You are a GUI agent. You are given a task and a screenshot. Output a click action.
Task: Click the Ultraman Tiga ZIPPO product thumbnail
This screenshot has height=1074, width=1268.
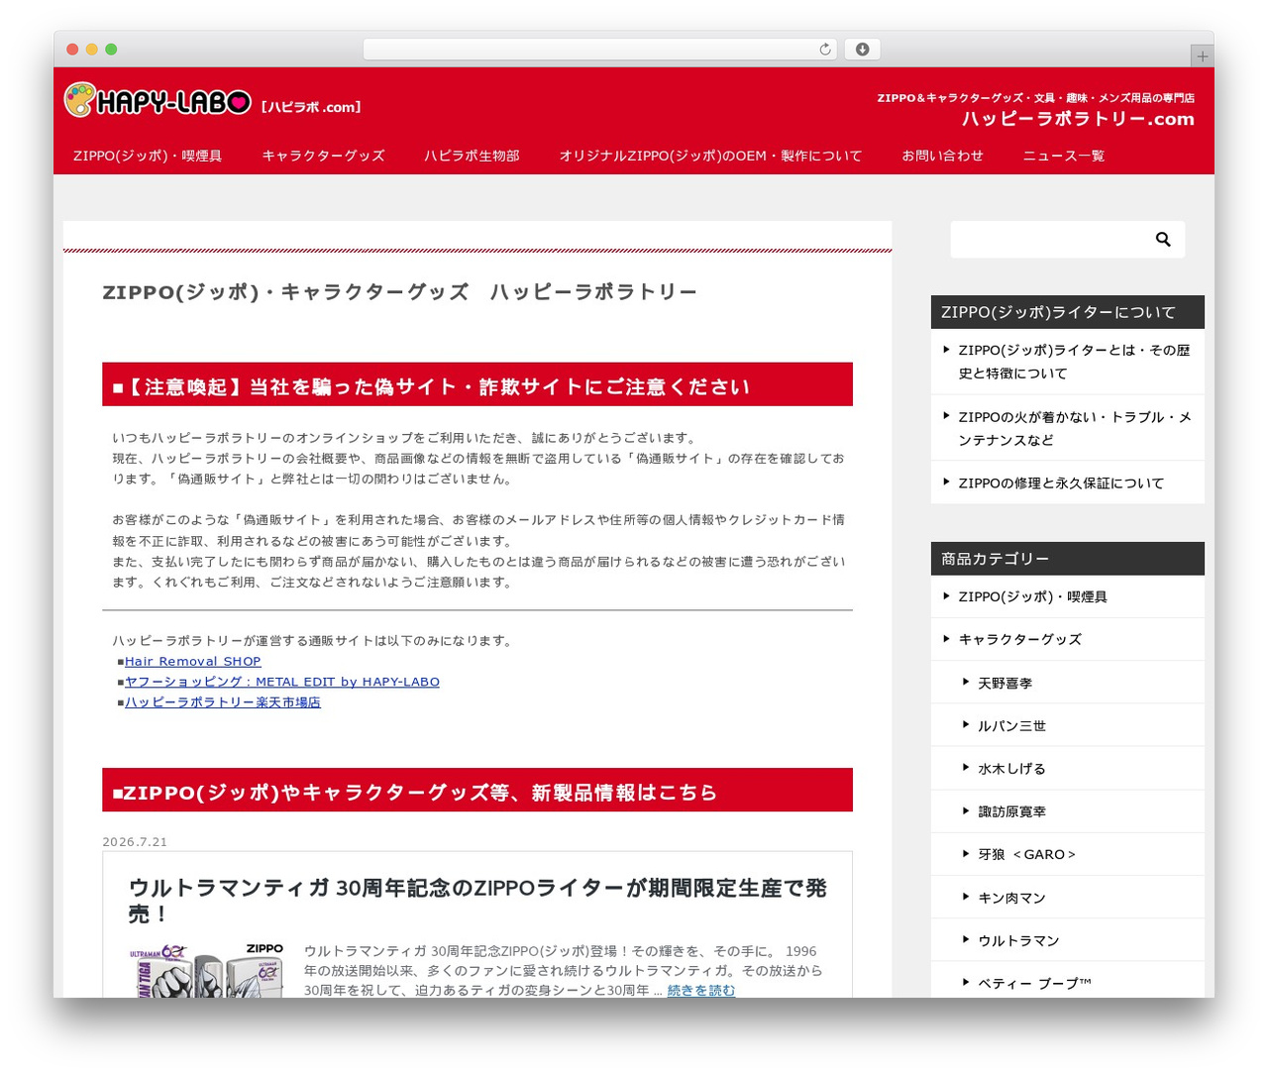click(x=206, y=970)
